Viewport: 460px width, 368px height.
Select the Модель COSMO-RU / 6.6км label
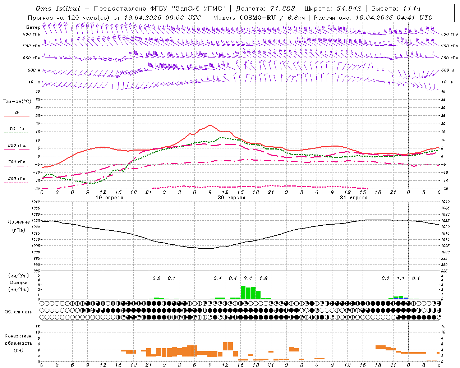(x=259, y=18)
